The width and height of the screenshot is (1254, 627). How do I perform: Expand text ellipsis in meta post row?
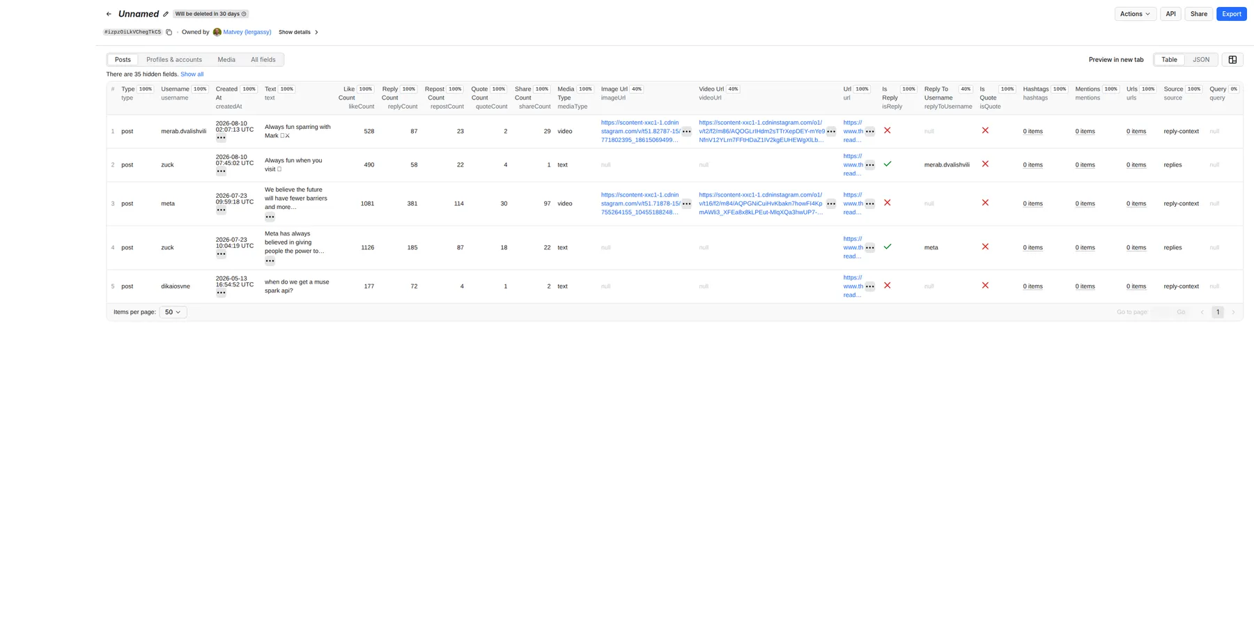[x=270, y=217]
